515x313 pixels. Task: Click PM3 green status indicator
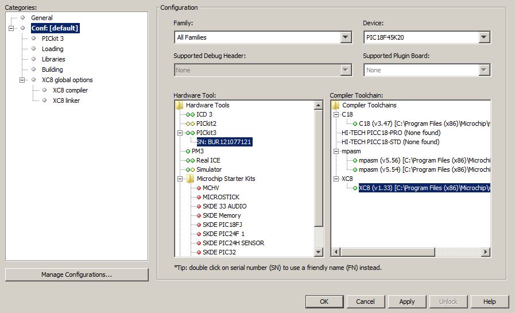(x=188, y=152)
